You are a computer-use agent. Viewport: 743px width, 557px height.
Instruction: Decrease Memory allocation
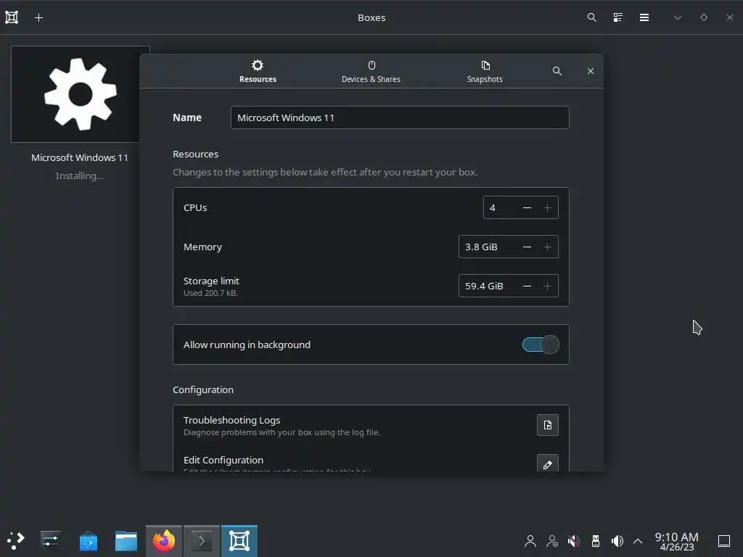[527, 247]
